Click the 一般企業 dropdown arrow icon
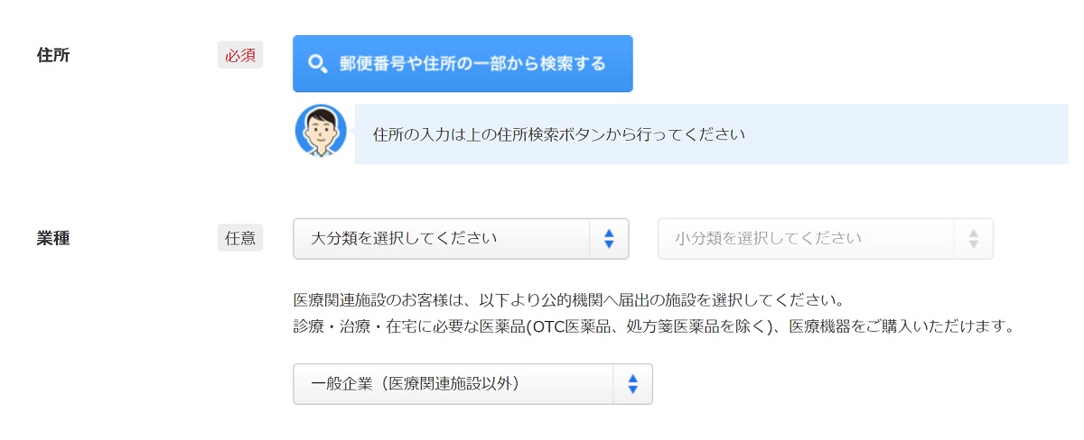1084x440 pixels. click(632, 384)
